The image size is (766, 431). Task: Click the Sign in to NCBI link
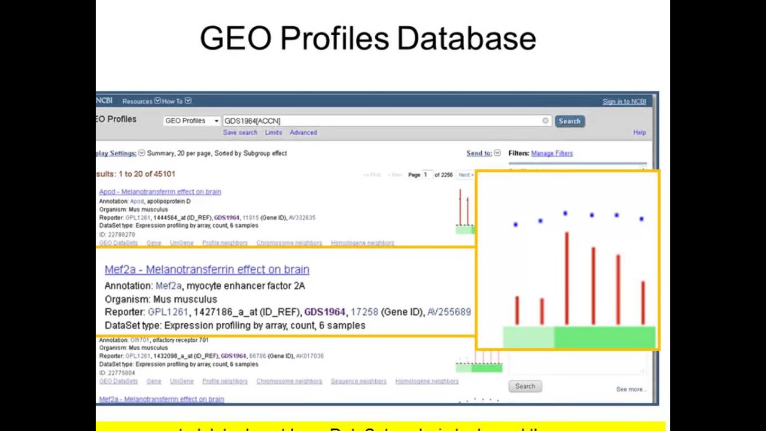[x=624, y=101]
